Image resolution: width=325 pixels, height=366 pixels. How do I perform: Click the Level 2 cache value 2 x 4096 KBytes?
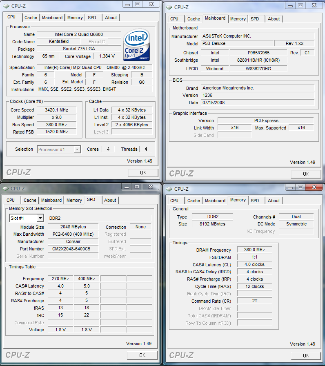(132, 125)
